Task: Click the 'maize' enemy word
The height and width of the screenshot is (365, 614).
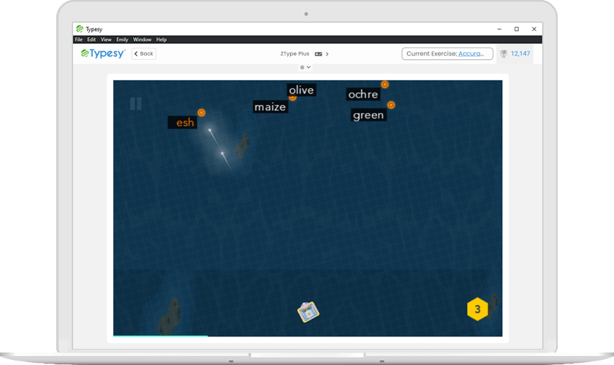Action: (270, 107)
